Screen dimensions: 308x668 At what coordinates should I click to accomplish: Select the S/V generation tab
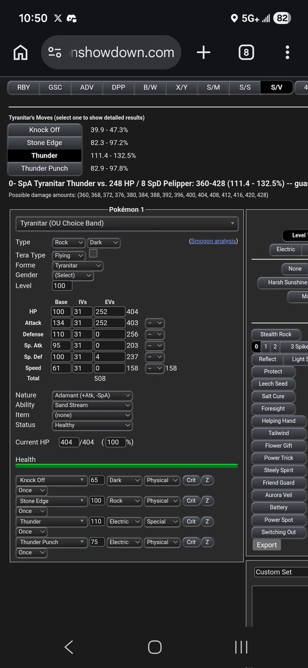point(277,87)
